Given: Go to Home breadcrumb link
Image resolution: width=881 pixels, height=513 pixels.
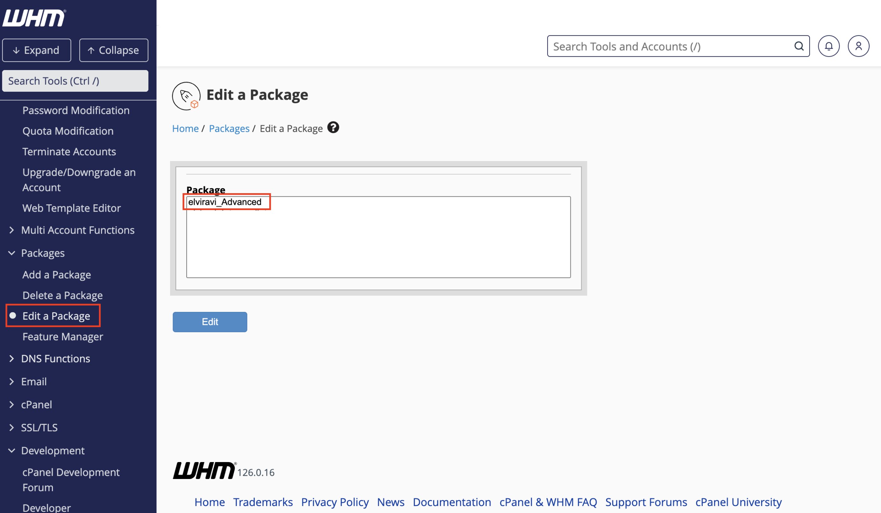Looking at the screenshot, I should pos(185,129).
